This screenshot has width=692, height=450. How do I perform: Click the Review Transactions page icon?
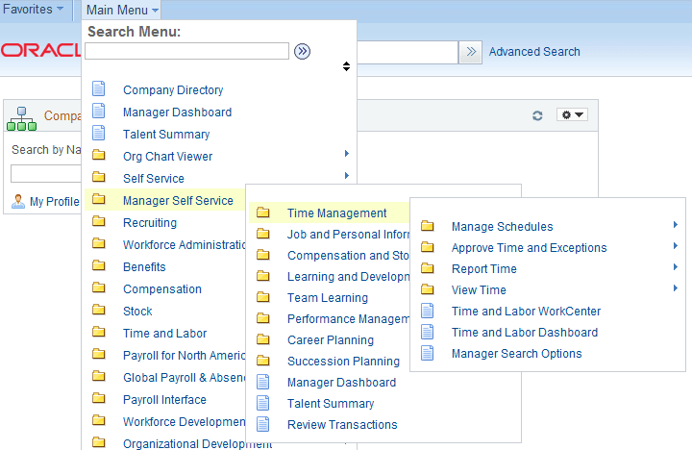click(263, 424)
